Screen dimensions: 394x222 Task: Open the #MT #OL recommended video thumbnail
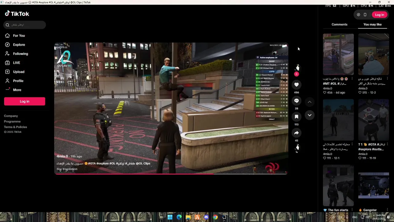pyautogui.click(x=338, y=54)
